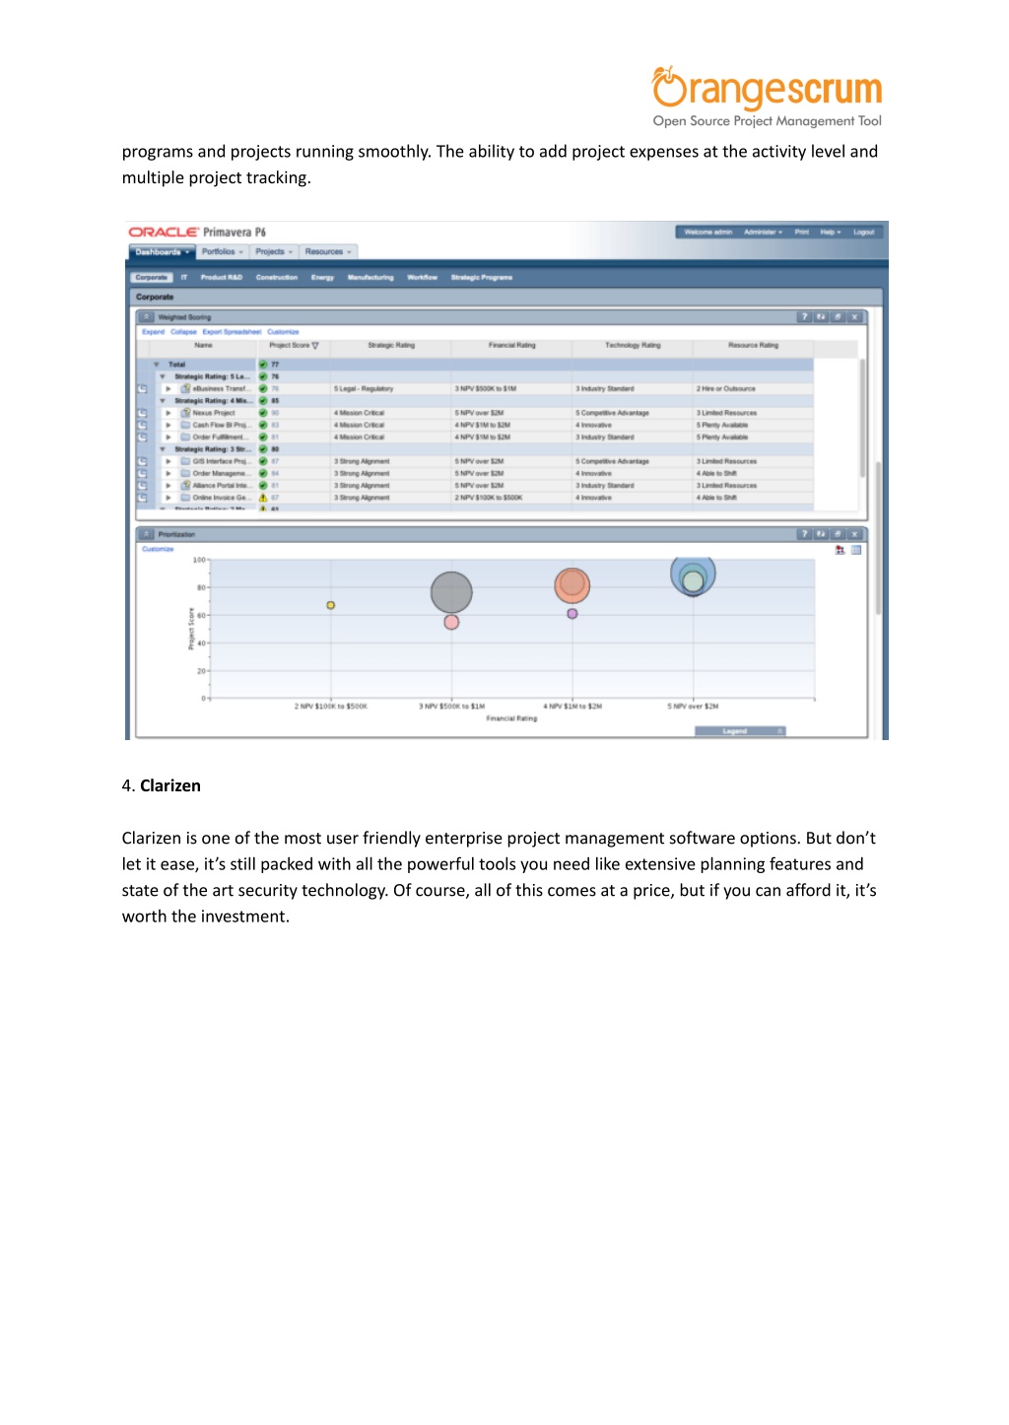
Task: Close the Prioritization panel
Action: click(x=854, y=534)
